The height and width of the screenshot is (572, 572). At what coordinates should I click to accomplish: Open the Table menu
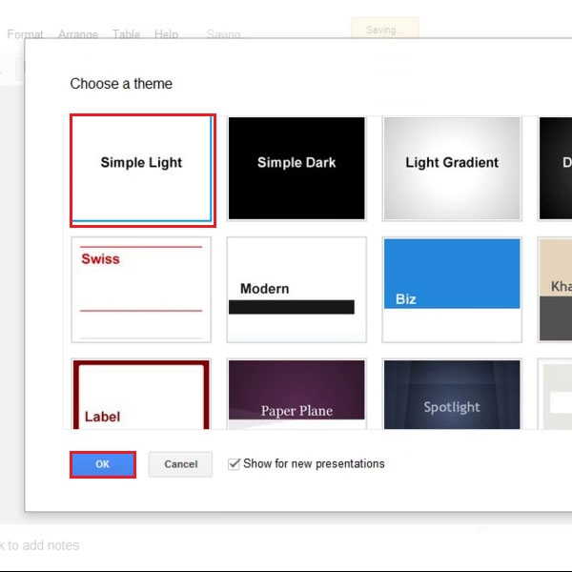click(x=126, y=34)
